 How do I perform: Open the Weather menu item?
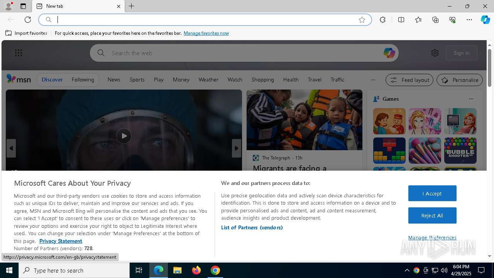click(208, 80)
